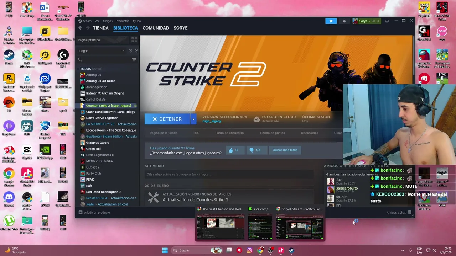The image size is (456, 256).
Task: Show hidden system tray icons chevron
Action: pyautogui.click(x=403, y=250)
